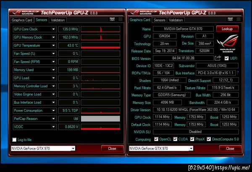Switch to Graphics Card tab in Sensors window
This screenshot has width=252, height=172.
[x=22, y=20]
